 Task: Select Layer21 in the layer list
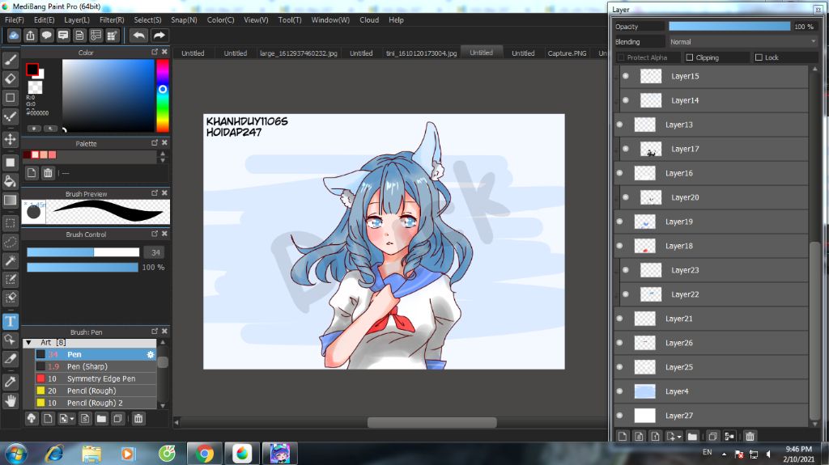711,319
